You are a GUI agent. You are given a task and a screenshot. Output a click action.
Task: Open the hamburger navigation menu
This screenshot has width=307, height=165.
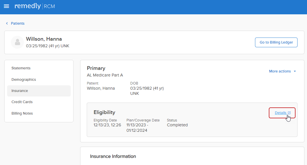coord(6,6)
